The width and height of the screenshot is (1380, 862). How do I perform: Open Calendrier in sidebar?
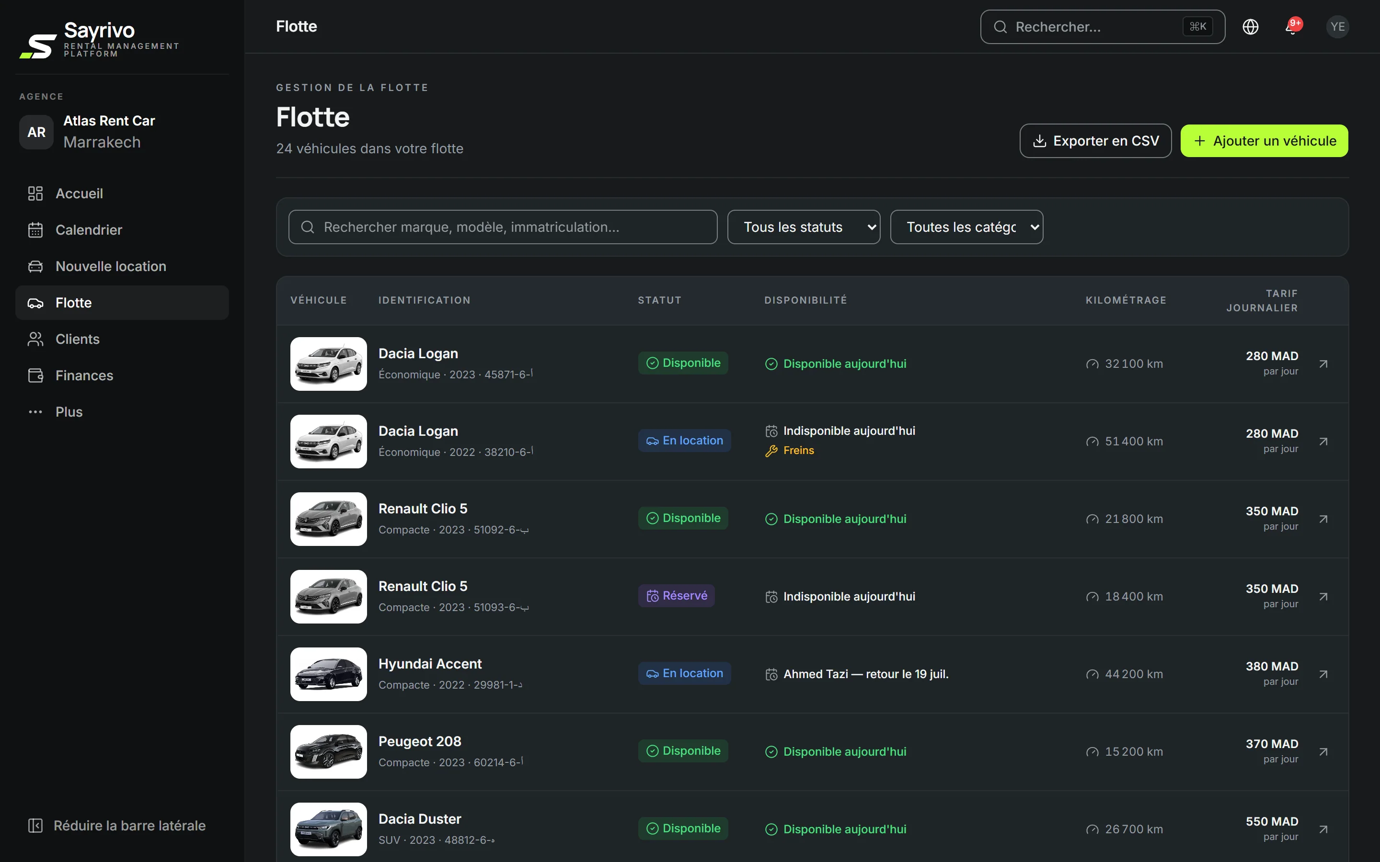[x=122, y=230]
